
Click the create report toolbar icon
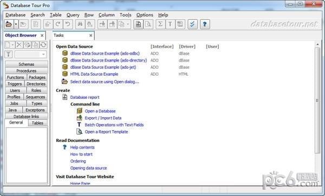pos(138,24)
